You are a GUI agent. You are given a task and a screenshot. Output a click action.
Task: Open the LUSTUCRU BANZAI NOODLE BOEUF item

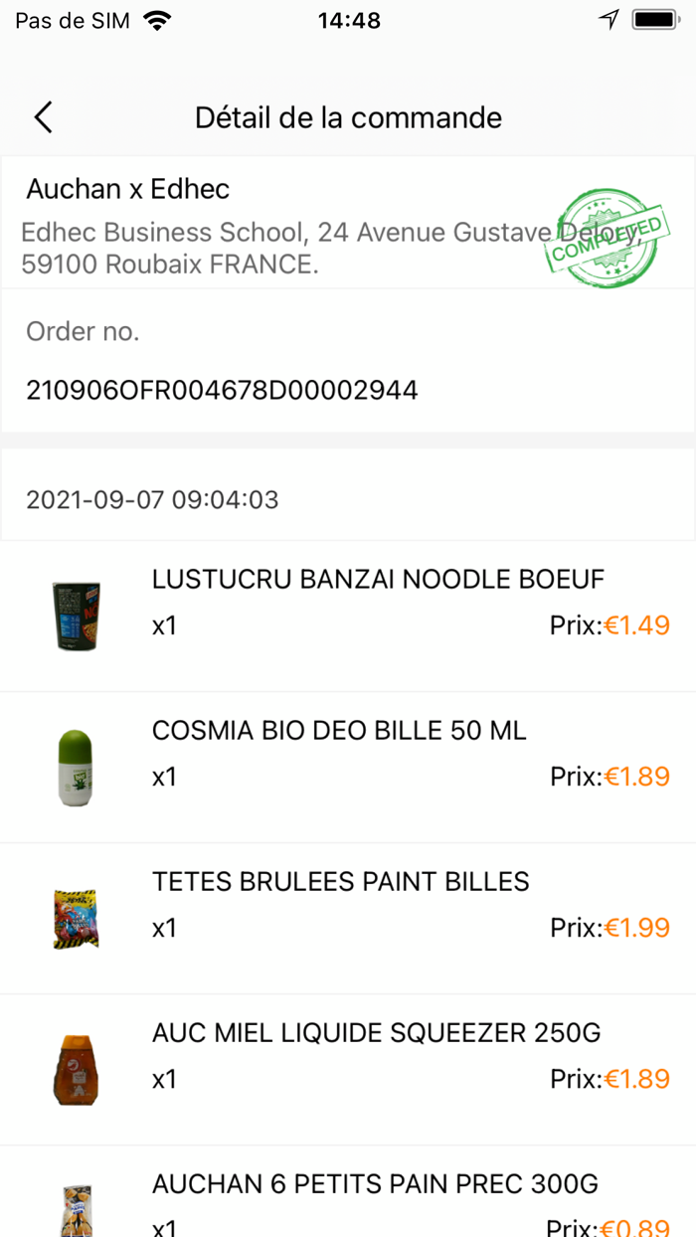378,579
